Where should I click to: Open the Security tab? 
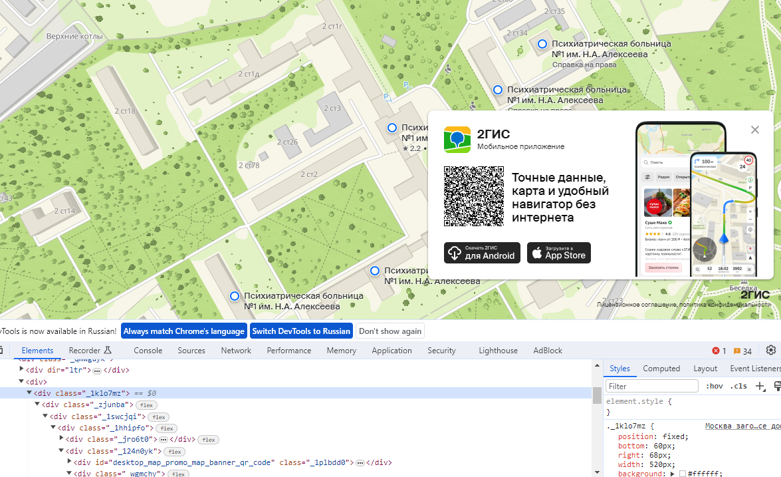pos(441,351)
